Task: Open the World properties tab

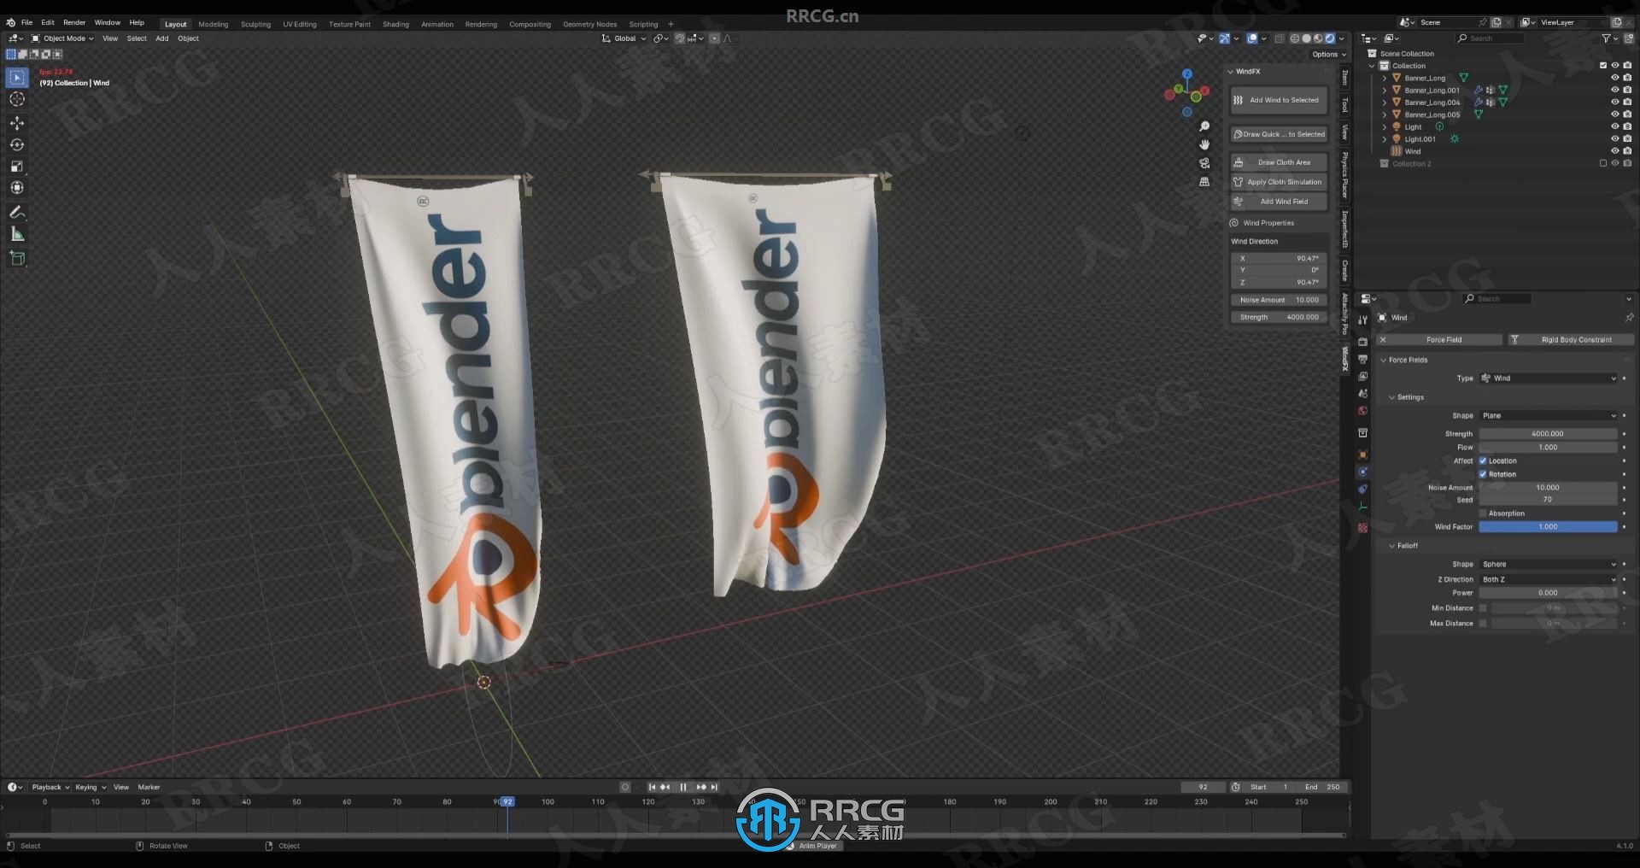Action: coord(1363,411)
